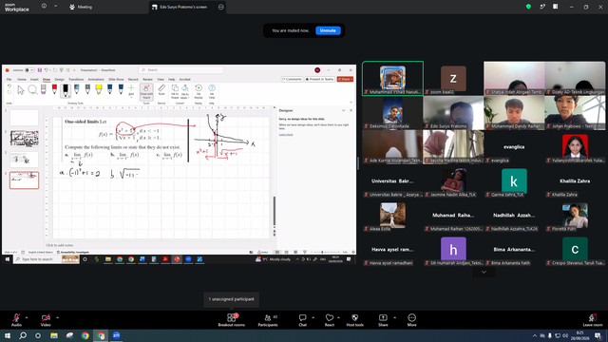This screenshot has height=342, width=608.
Task: Click Muhammad Irshad Nasuti participant tile
Action: (392, 78)
